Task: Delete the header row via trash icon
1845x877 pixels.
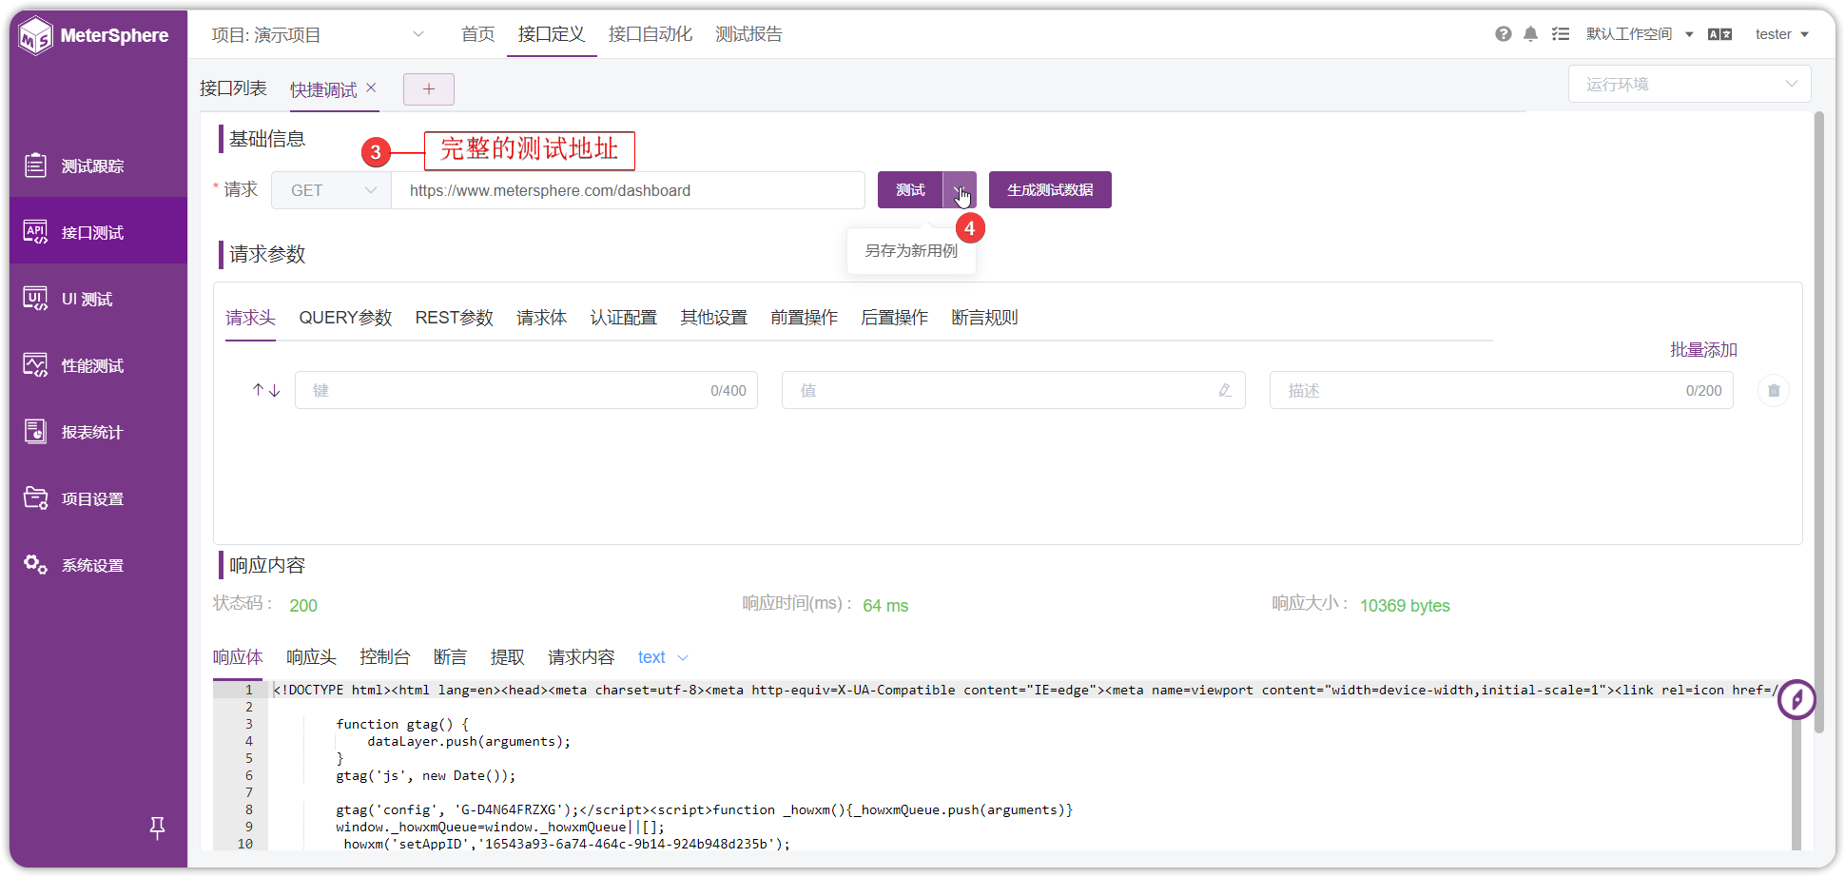Action: pyautogui.click(x=1774, y=390)
